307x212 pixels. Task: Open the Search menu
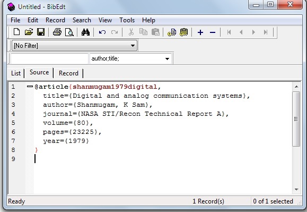click(82, 20)
